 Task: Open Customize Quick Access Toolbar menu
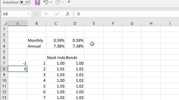(69, 2)
